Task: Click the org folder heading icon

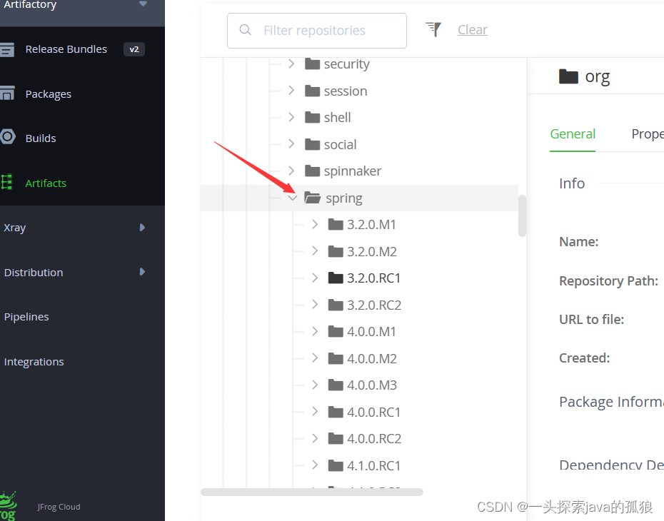Action: coord(568,76)
